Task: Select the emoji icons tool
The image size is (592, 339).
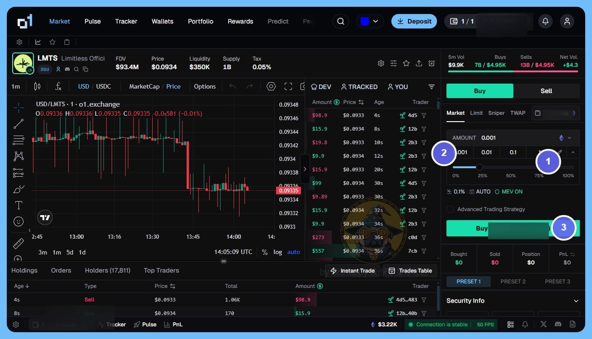Action: click(x=19, y=221)
